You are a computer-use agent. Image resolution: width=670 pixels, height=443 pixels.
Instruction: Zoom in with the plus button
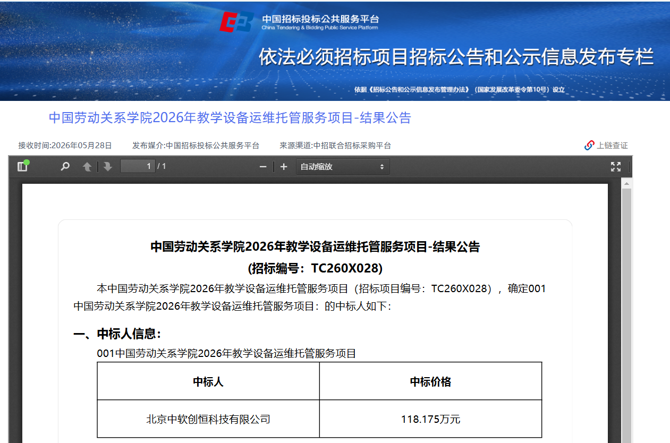[284, 167]
